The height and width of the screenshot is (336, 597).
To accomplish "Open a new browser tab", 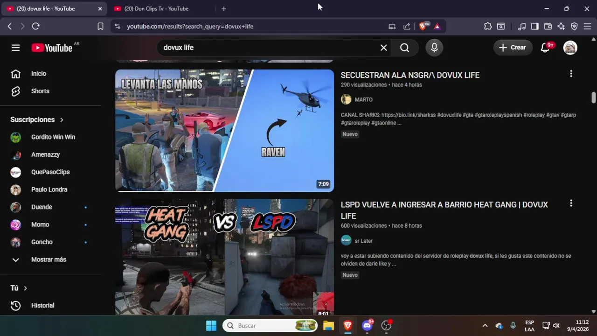I will (223, 8).
